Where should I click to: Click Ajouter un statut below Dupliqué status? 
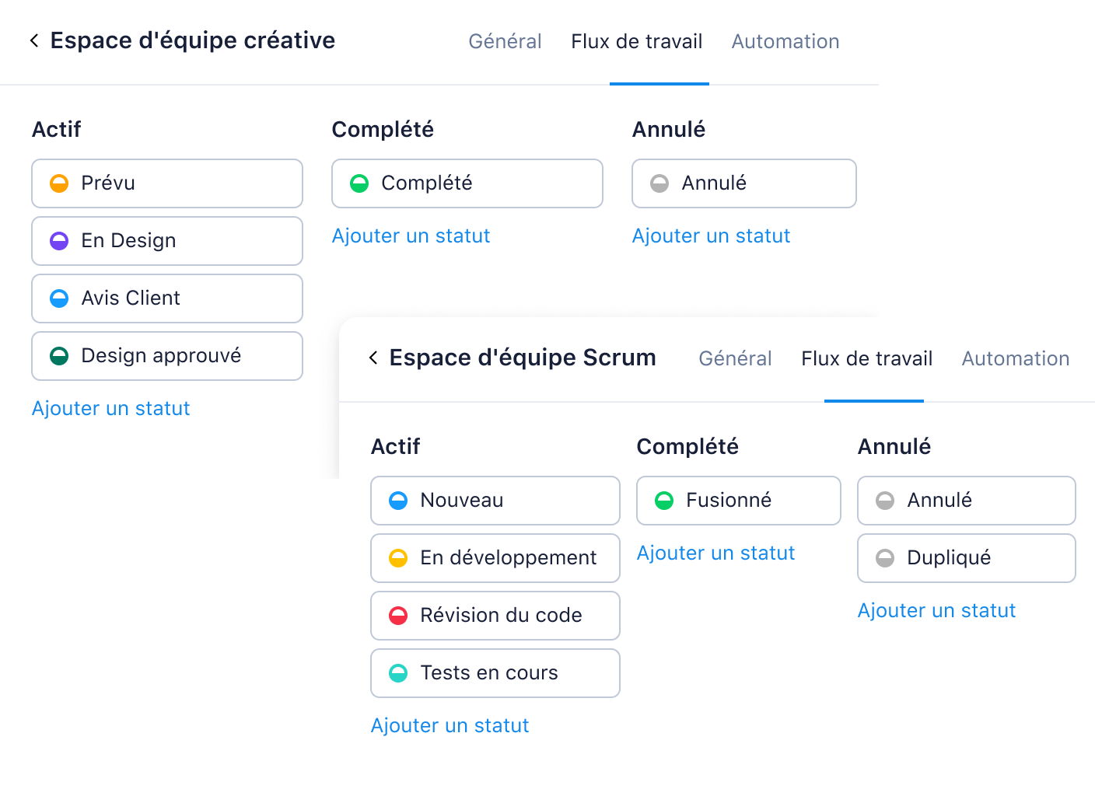tap(936, 610)
